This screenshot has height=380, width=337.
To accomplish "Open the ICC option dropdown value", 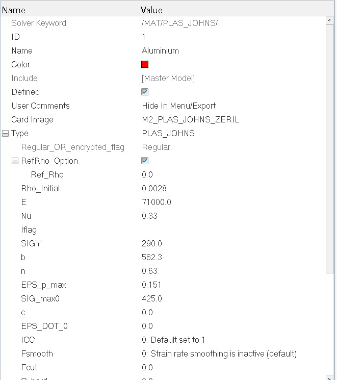I will point(173,340).
